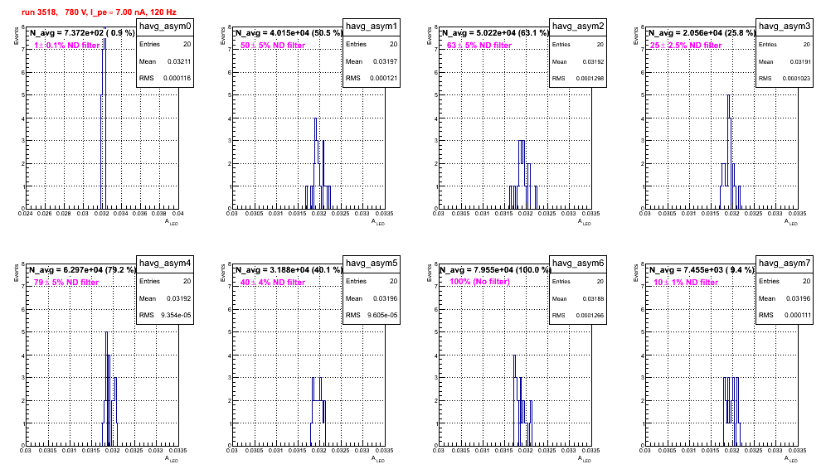Click RMS value 9.605e-05 in havg_asym5 box
This screenshot has height=474, width=826.
[382, 315]
